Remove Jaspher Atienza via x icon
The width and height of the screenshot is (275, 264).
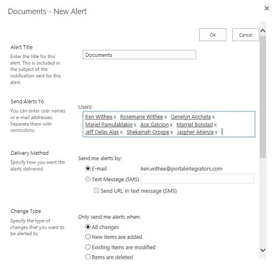(216, 133)
